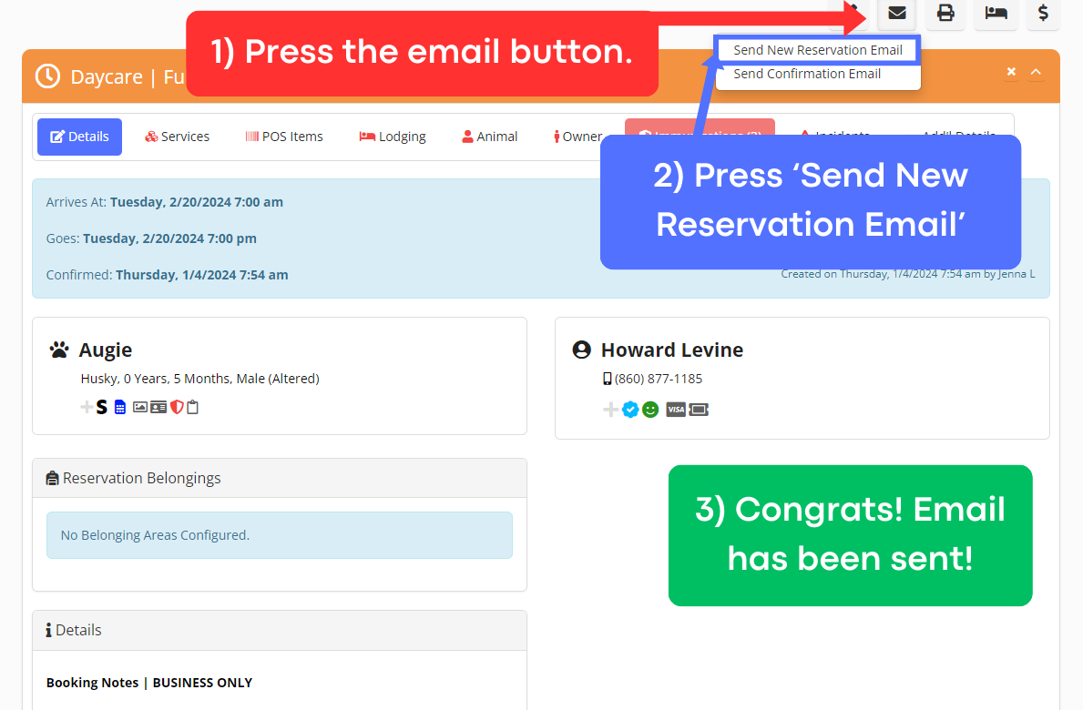Click the Visa card icon for owner
Image resolution: width=1083 pixels, height=710 pixels.
pos(676,410)
